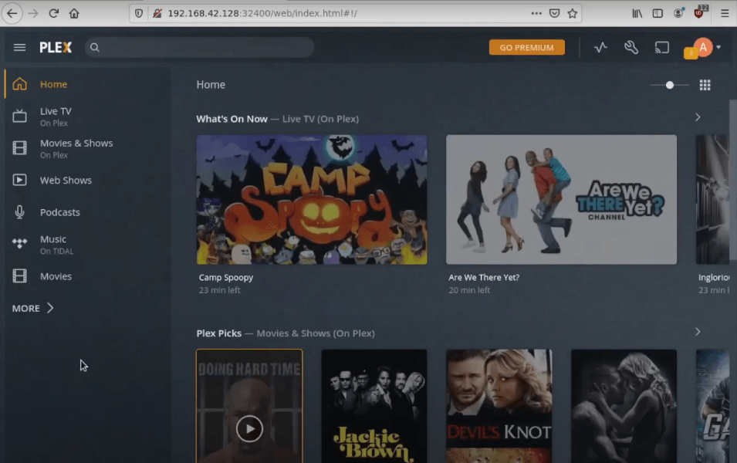Click the Movies library film icon
Screen dimensions: 737x463
tap(20, 276)
